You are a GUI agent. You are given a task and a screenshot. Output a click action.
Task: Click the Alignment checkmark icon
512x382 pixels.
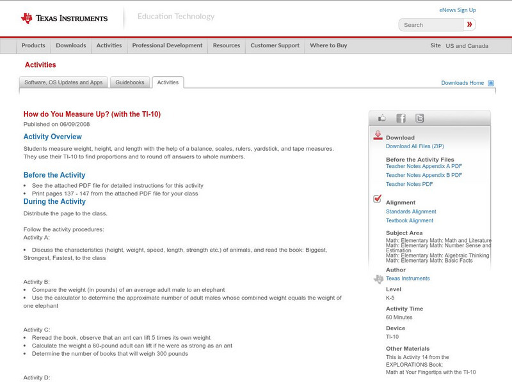[x=377, y=199]
